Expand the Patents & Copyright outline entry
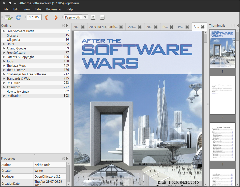Screen dimensions: 240x187 4,57
